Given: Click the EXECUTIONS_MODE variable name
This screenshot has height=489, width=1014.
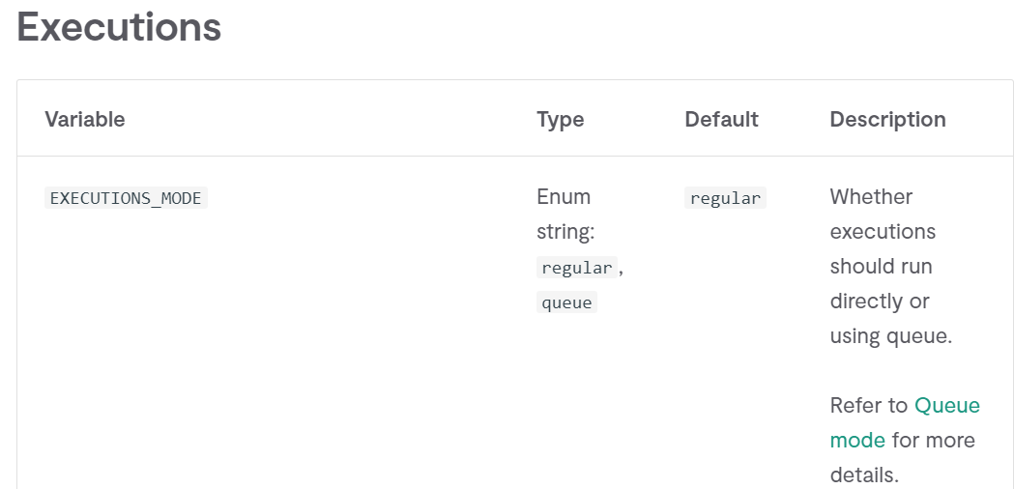Looking at the screenshot, I should [x=126, y=198].
